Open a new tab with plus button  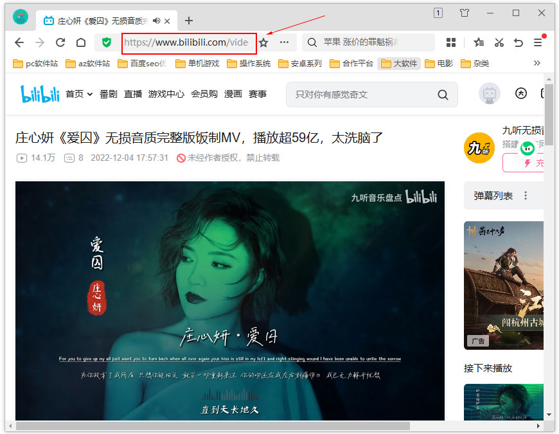coord(189,21)
